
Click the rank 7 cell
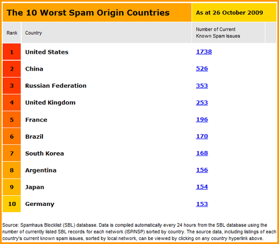click(x=12, y=153)
